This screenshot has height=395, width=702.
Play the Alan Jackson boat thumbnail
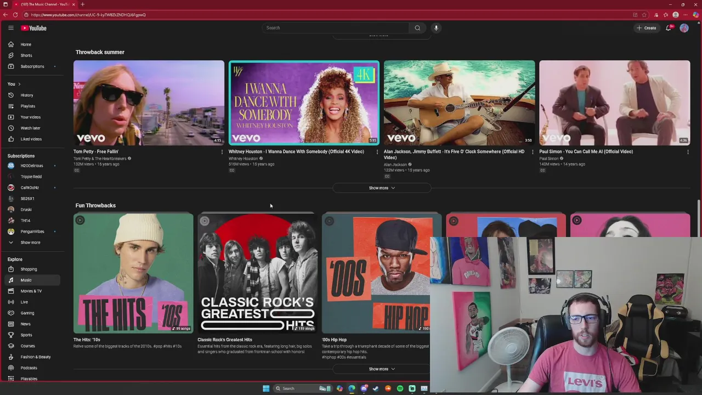pyautogui.click(x=459, y=103)
